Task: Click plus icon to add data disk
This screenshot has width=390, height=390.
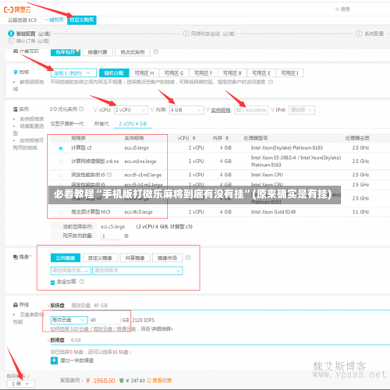Action: (54, 360)
